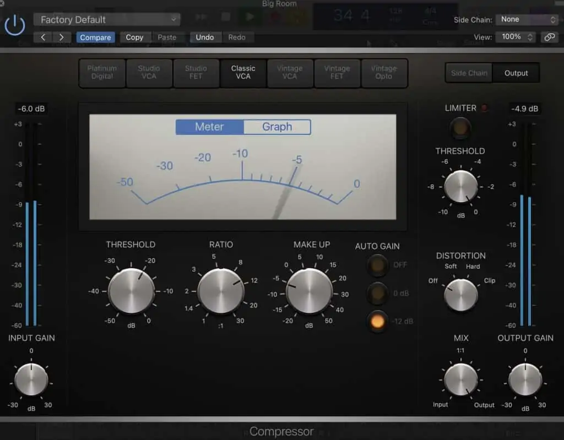Click the -4.9 dB output level readout

[x=525, y=108]
